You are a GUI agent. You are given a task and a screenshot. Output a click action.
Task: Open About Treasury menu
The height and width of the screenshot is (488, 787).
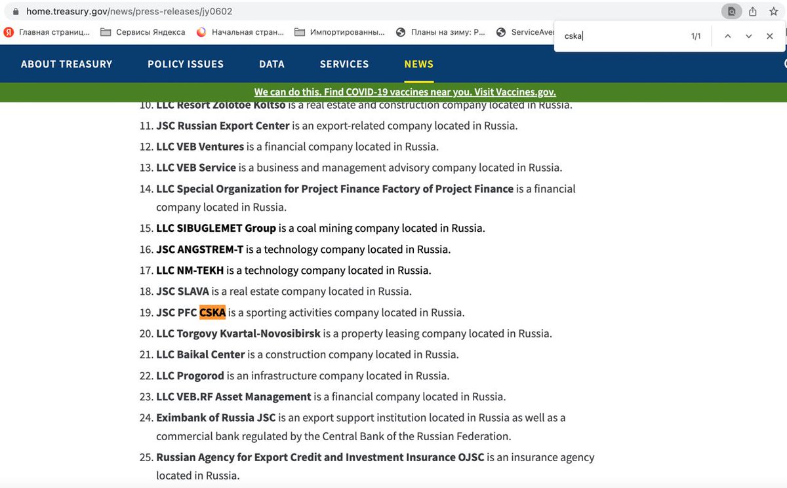point(67,64)
